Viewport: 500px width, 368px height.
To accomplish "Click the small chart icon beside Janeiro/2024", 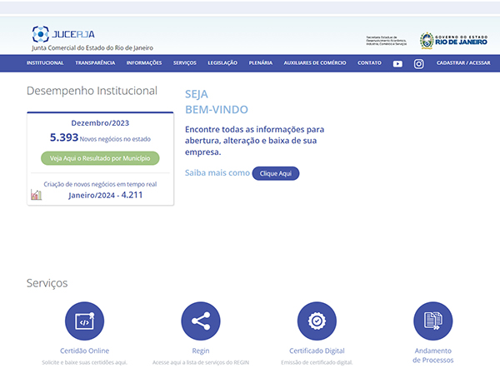I will [36, 195].
